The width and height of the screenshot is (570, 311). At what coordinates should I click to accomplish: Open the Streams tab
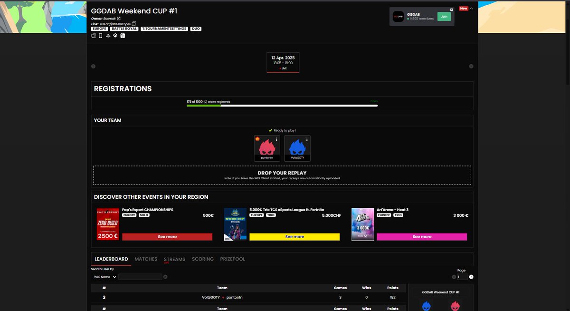tap(174, 259)
